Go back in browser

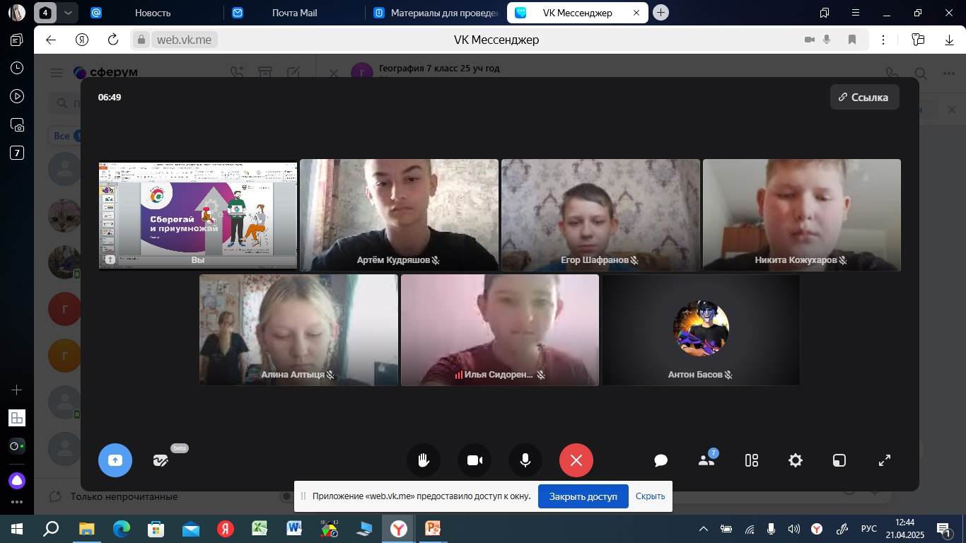tap(51, 40)
